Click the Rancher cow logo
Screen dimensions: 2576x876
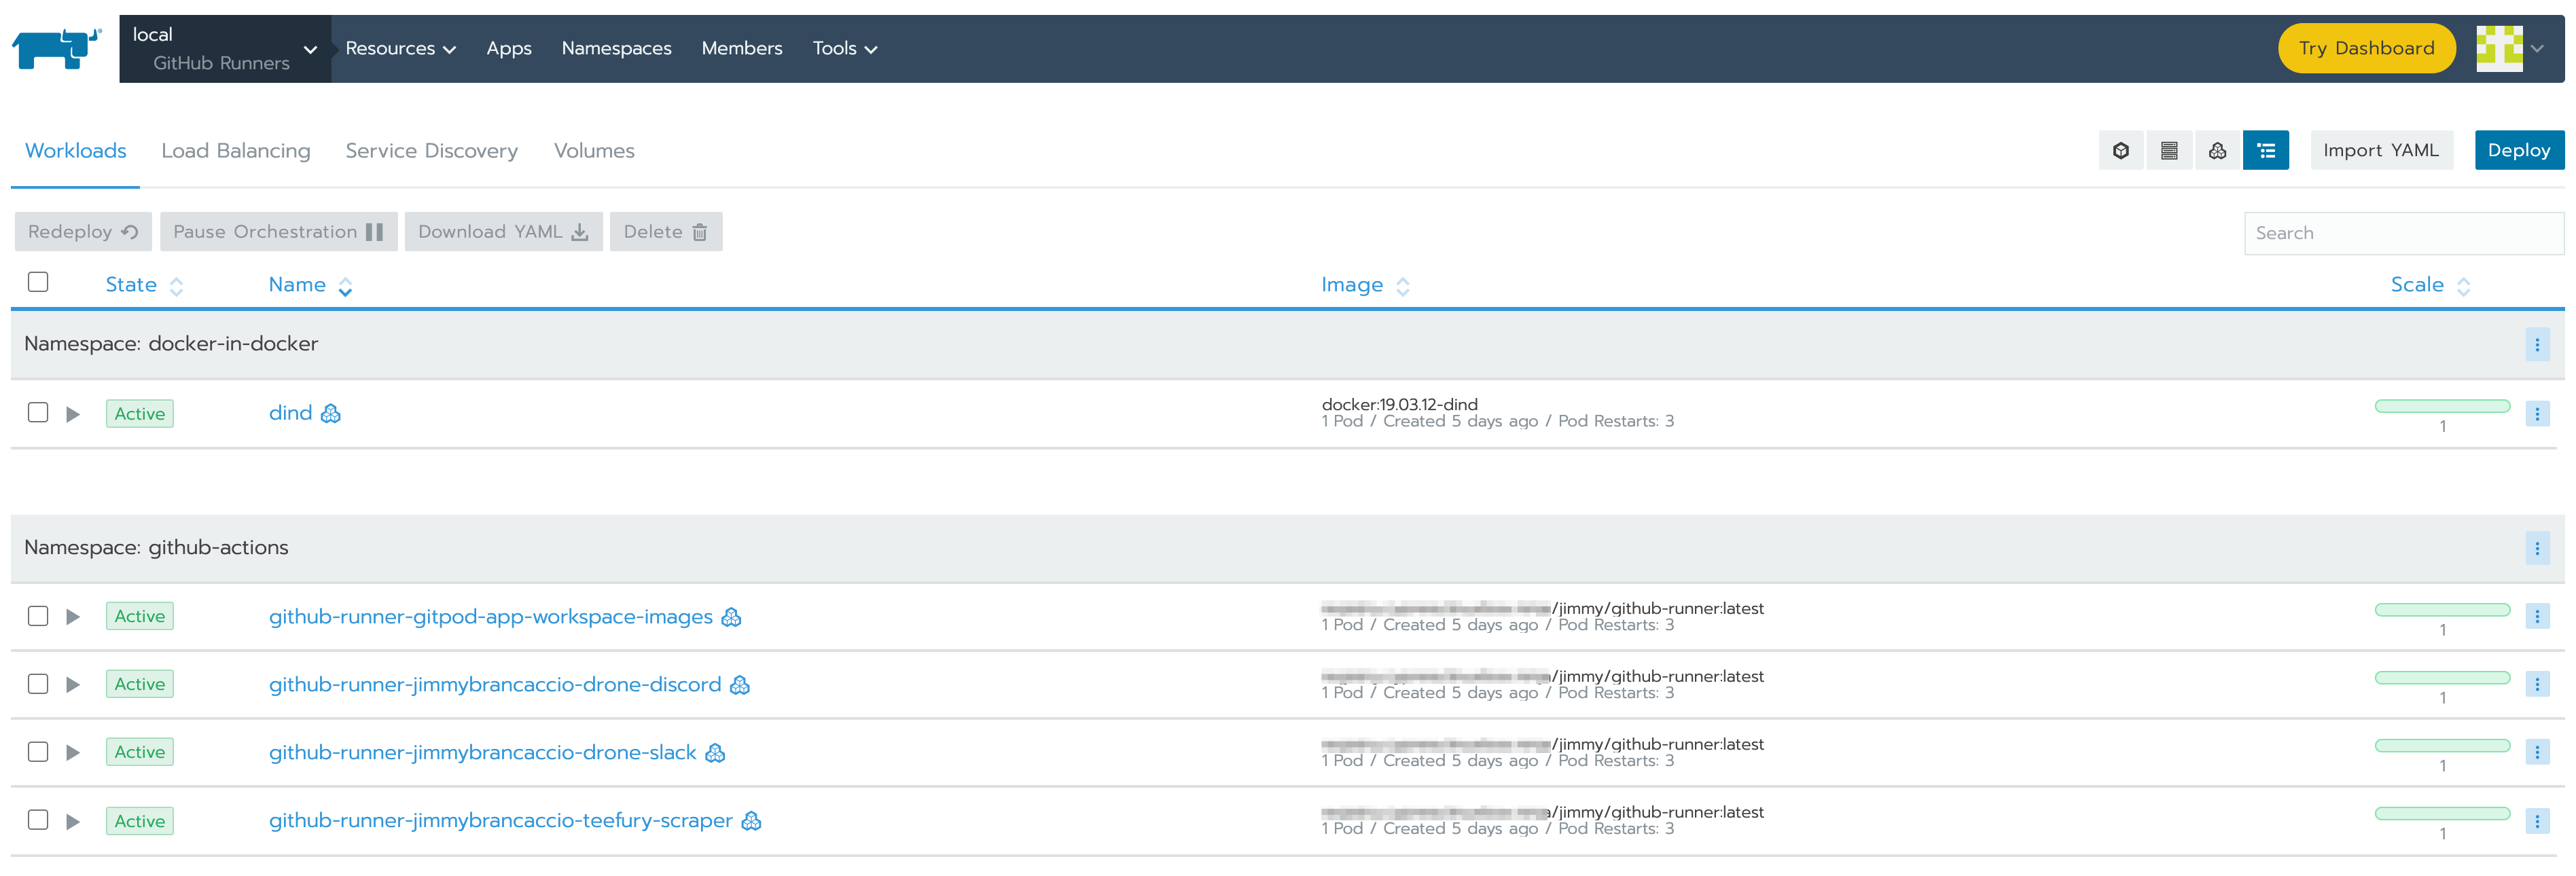pyautogui.click(x=57, y=48)
